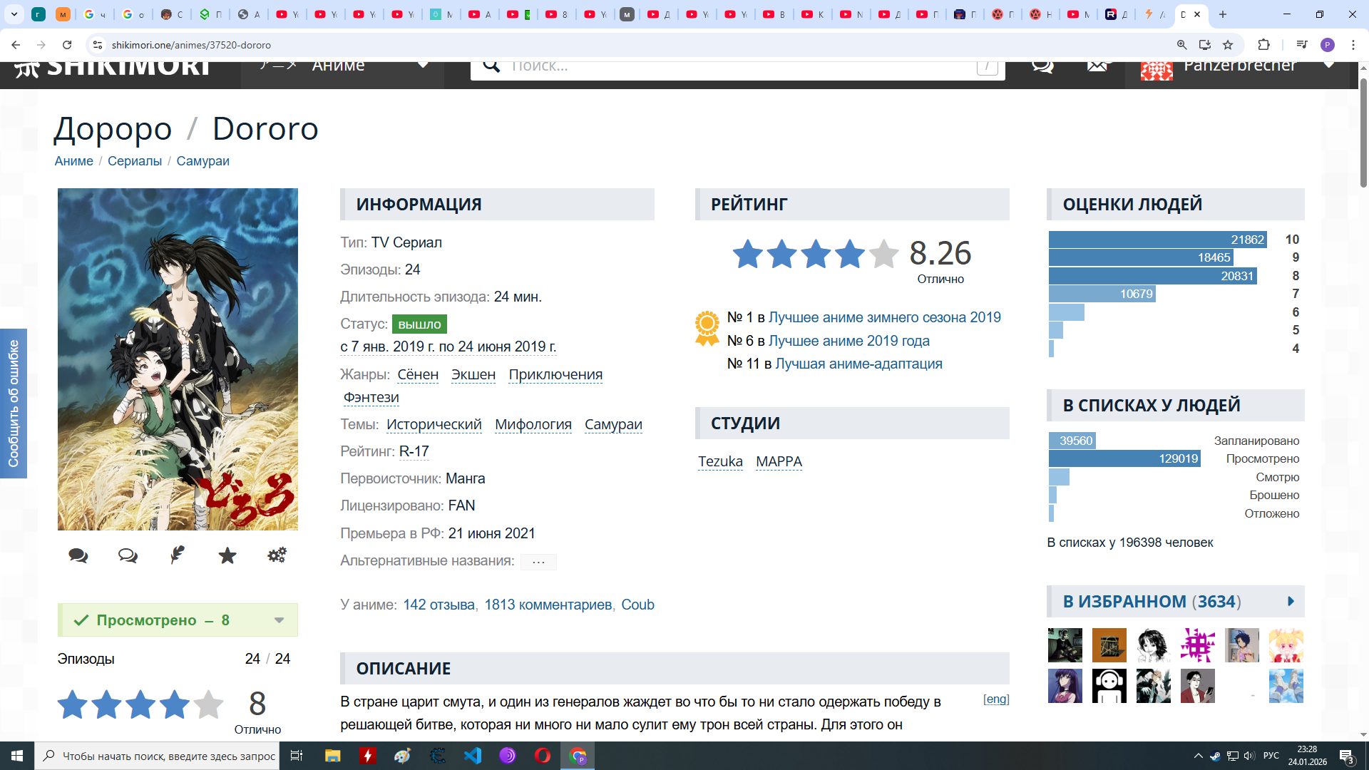
Task: Expand the Просмотрено status dropdown arrow
Action: [280, 620]
